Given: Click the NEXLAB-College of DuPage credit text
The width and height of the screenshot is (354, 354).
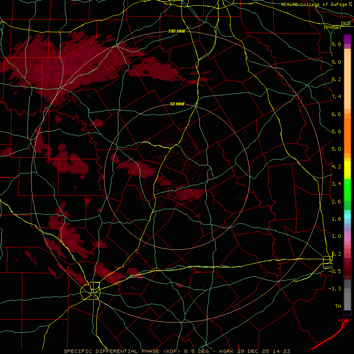Looking at the screenshot, I should pos(314,4).
